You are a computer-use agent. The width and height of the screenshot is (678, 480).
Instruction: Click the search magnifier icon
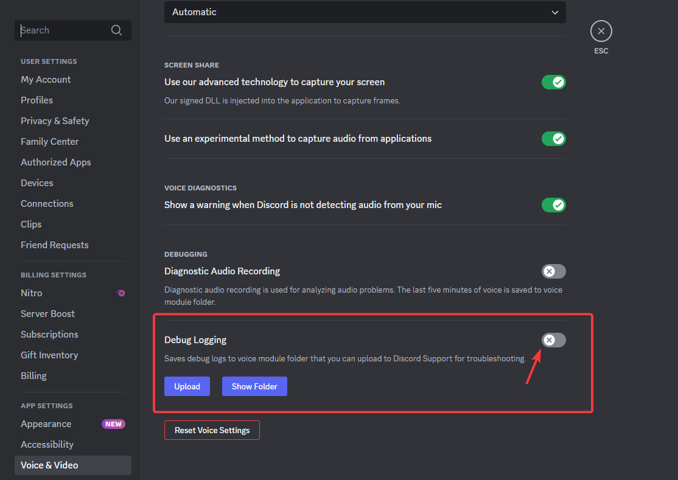tap(116, 30)
